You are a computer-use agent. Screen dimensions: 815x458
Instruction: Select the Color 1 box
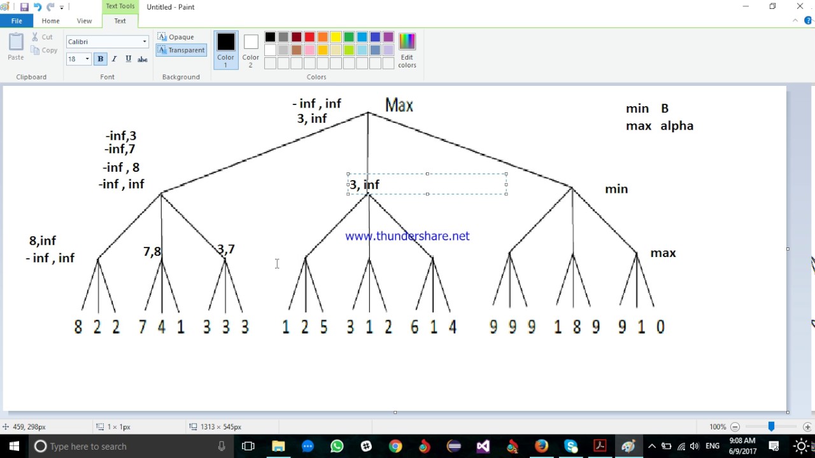tap(225, 50)
